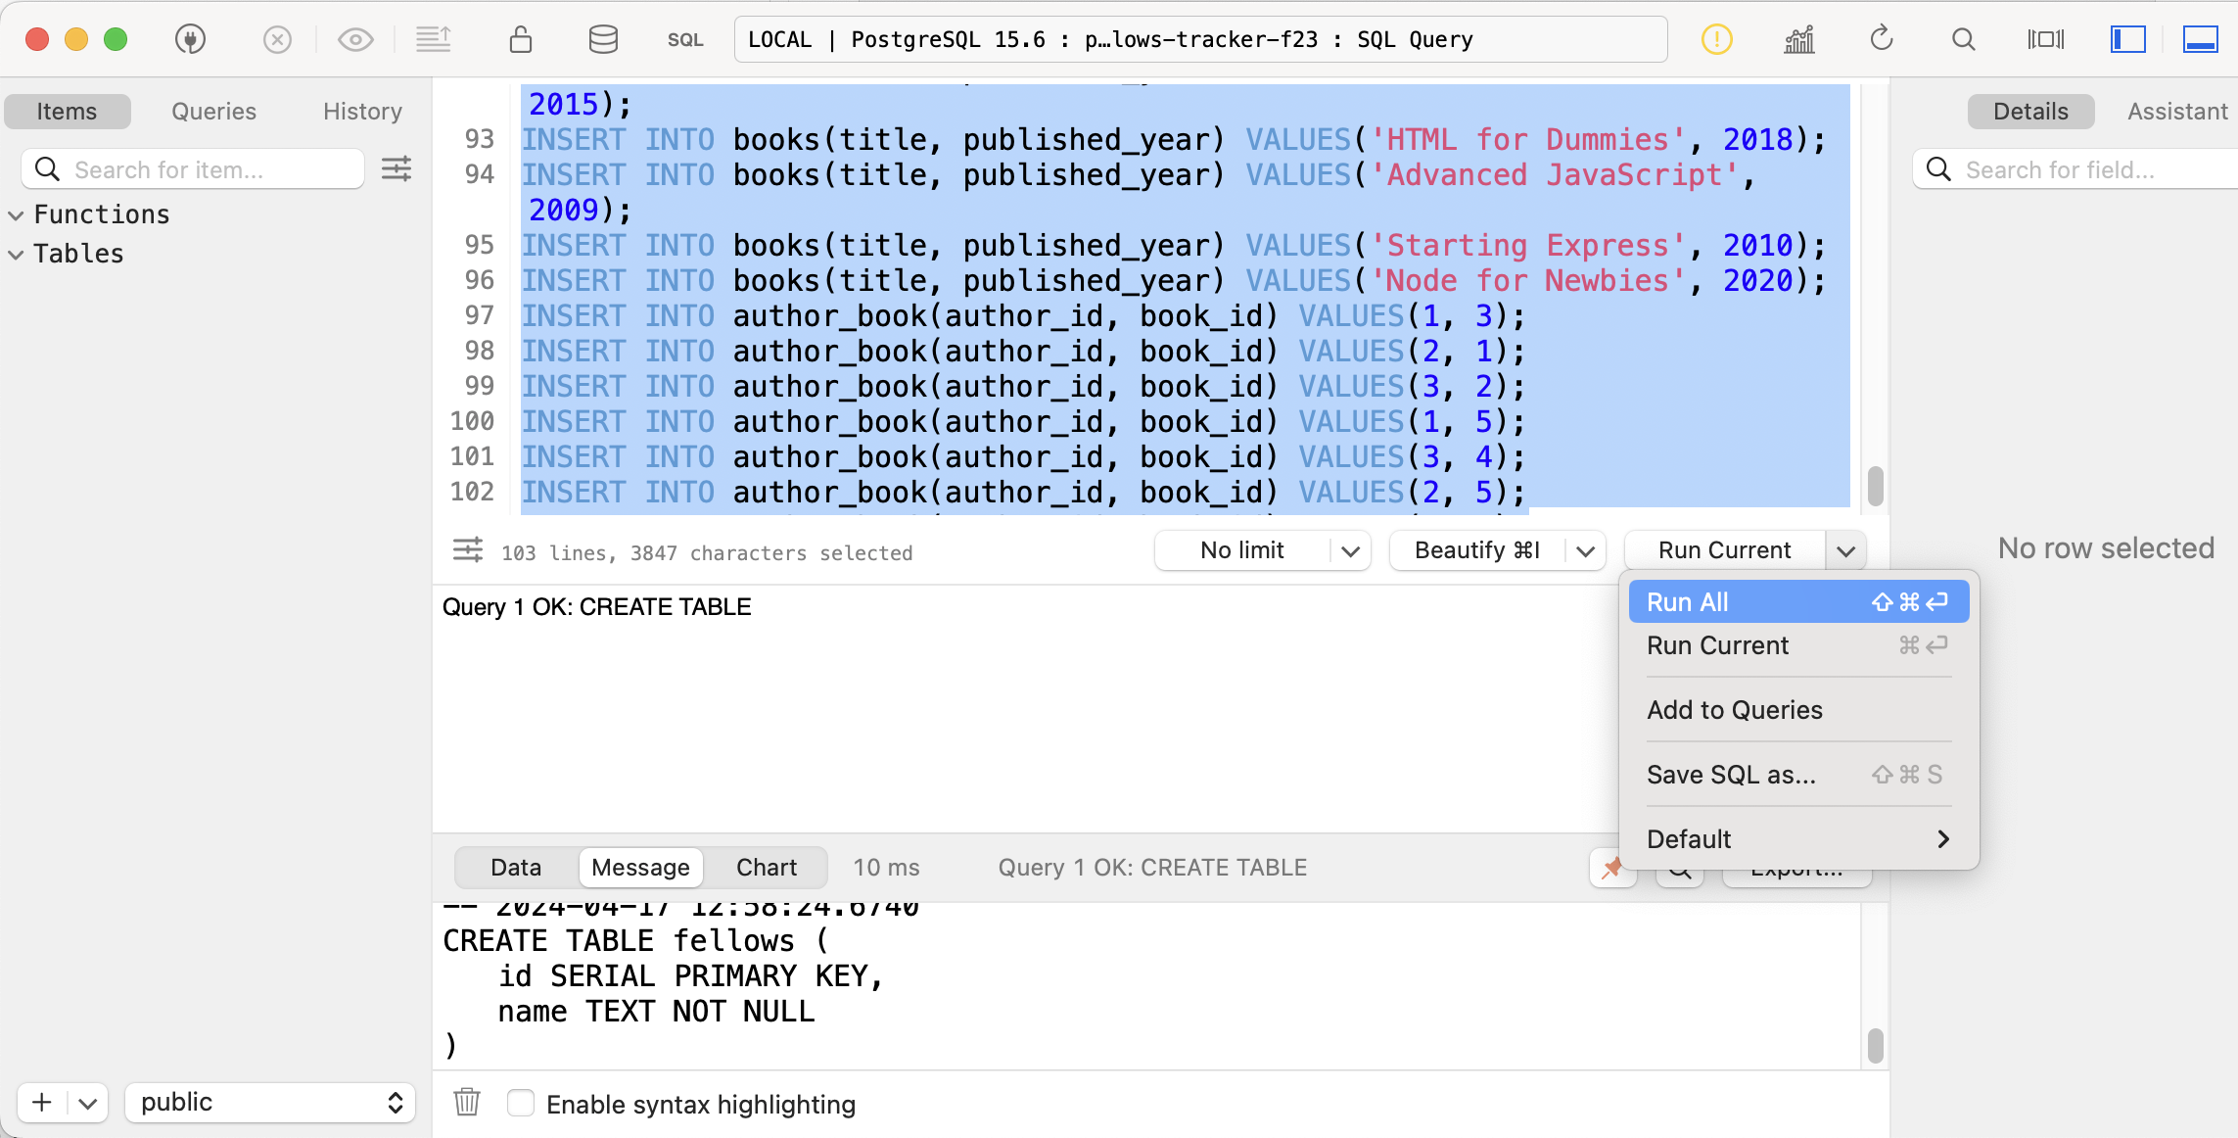Toggle the left sidebar panel
The width and height of the screenshot is (2238, 1138).
(x=2127, y=39)
